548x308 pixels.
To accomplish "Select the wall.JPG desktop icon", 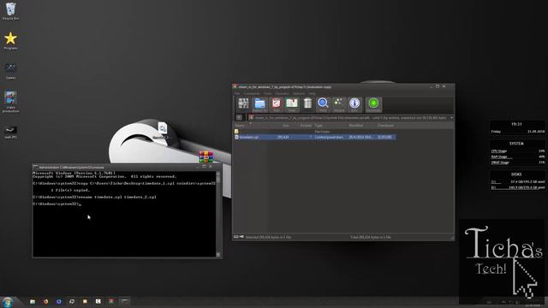I will 11,132.
